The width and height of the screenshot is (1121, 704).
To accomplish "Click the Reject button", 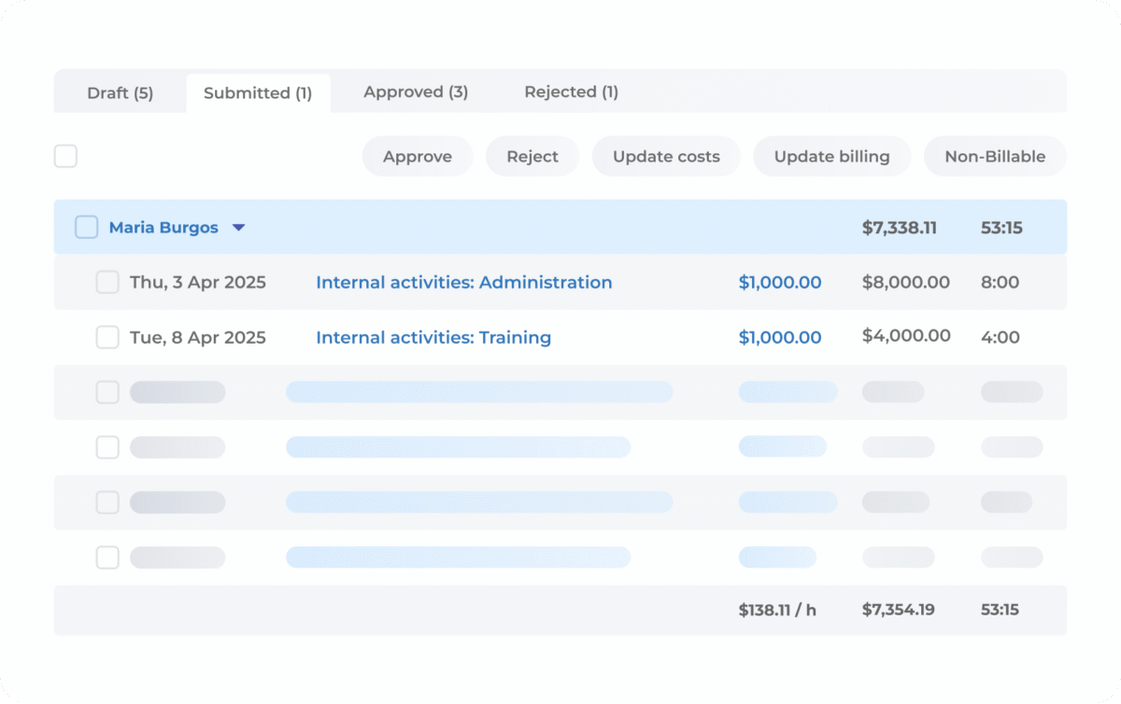I will [x=532, y=157].
